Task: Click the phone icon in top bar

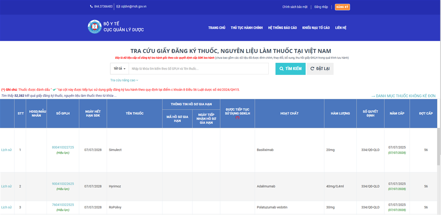Action: (x=91, y=7)
